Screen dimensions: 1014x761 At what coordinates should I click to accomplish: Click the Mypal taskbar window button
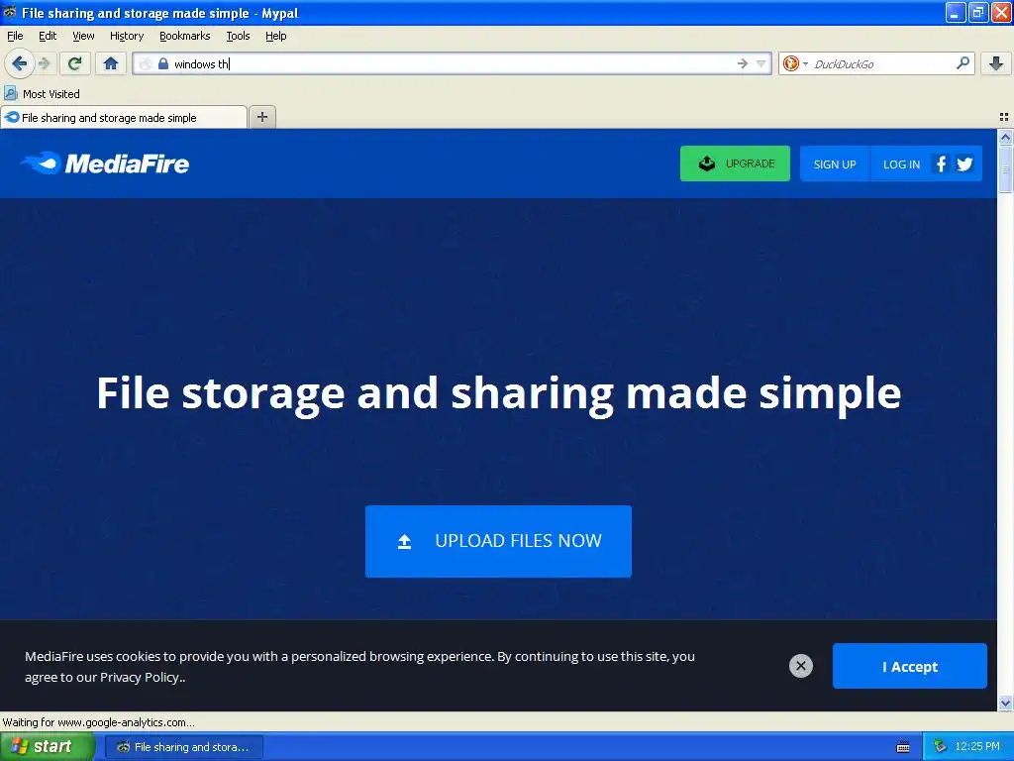click(x=183, y=747)
